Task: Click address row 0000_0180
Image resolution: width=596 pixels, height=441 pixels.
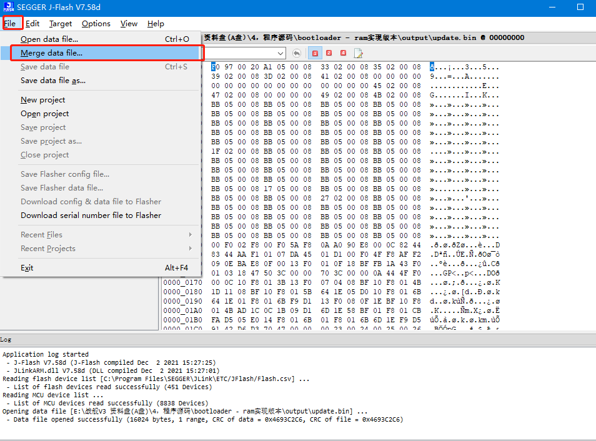Action: click(183, 292)
